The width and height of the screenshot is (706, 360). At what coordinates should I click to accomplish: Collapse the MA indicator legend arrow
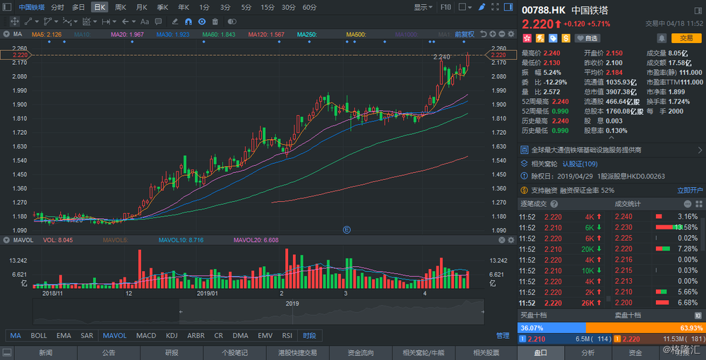pos(7,34)
